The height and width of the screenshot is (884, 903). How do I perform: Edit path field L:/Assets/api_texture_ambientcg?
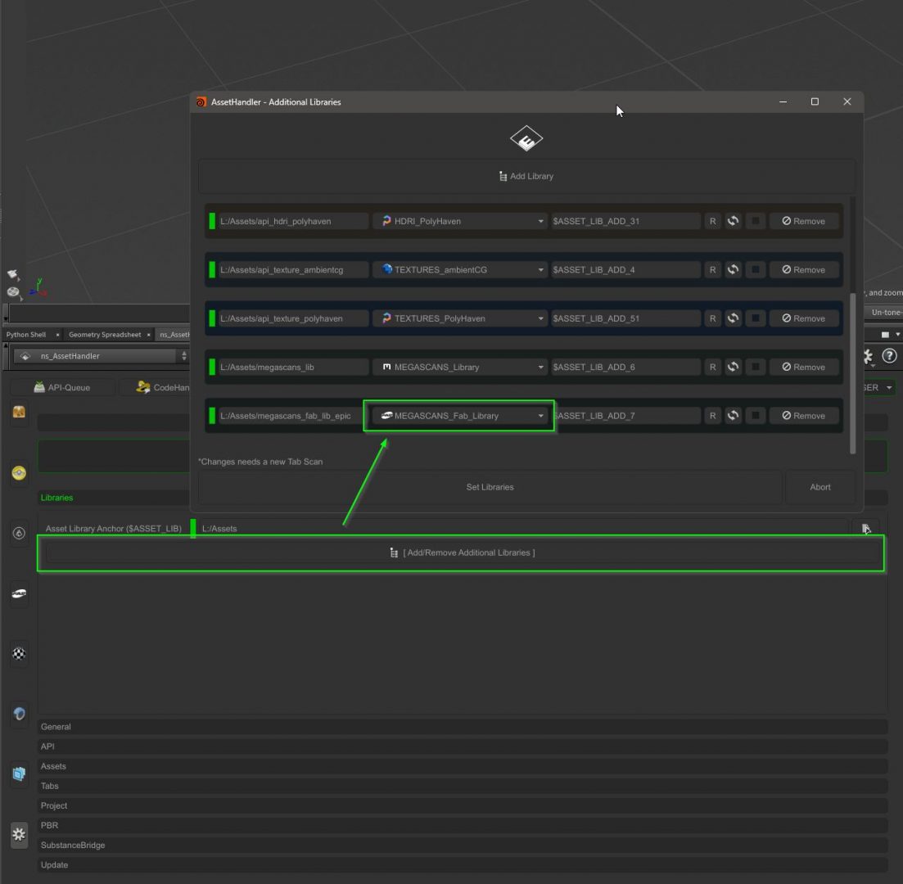pyautogui.click(x=292, y=269)
